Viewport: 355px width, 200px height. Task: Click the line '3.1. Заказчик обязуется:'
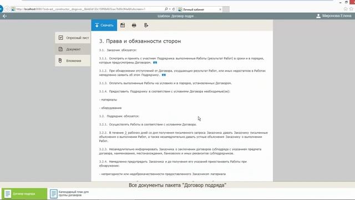click(118, 50)
